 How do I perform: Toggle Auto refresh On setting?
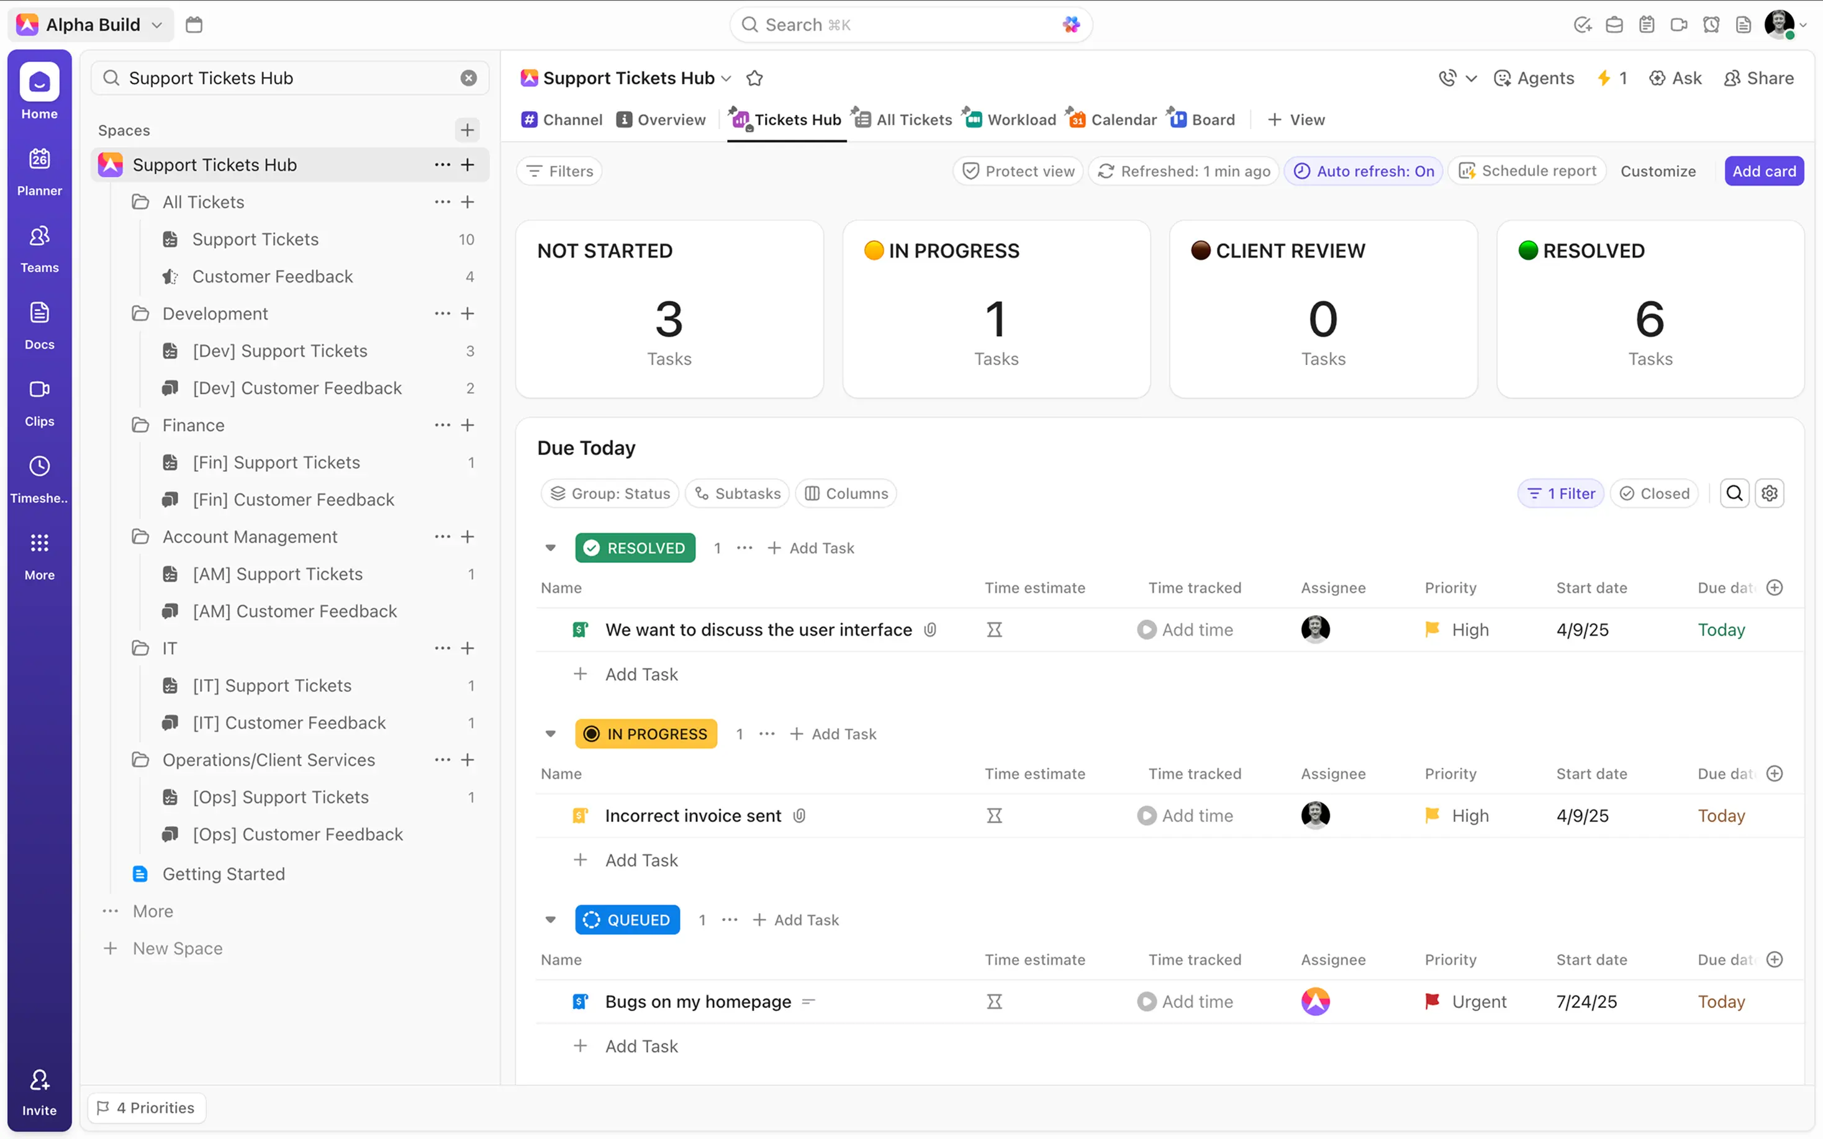(1364, 171)
